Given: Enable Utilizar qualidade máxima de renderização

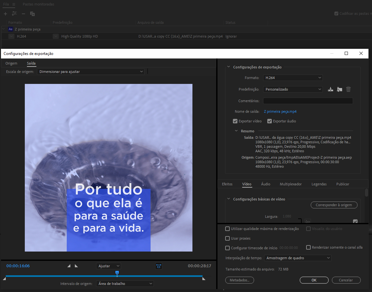Looking at the screenshot, I should point(227,229).
